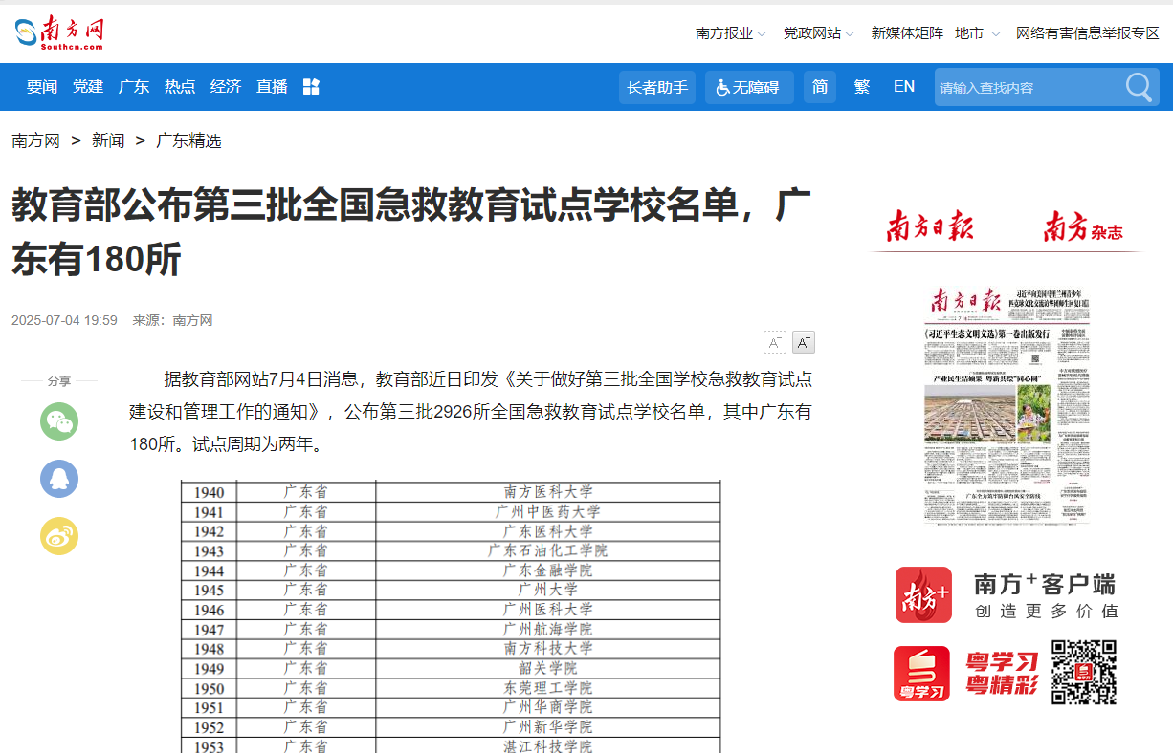Share article via WeChat icon

point(59,421)
